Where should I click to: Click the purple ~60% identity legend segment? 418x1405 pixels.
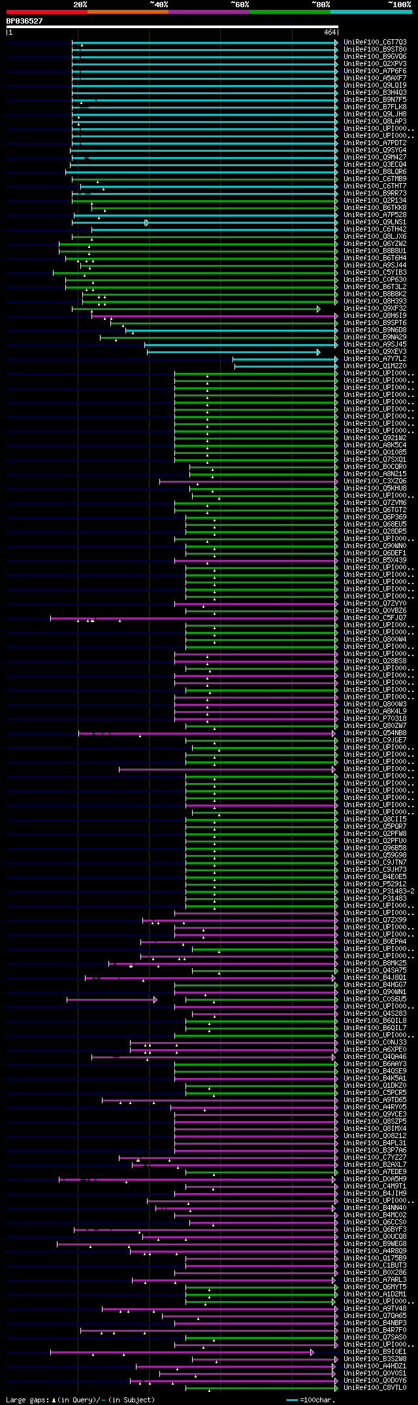click(209, 12)
